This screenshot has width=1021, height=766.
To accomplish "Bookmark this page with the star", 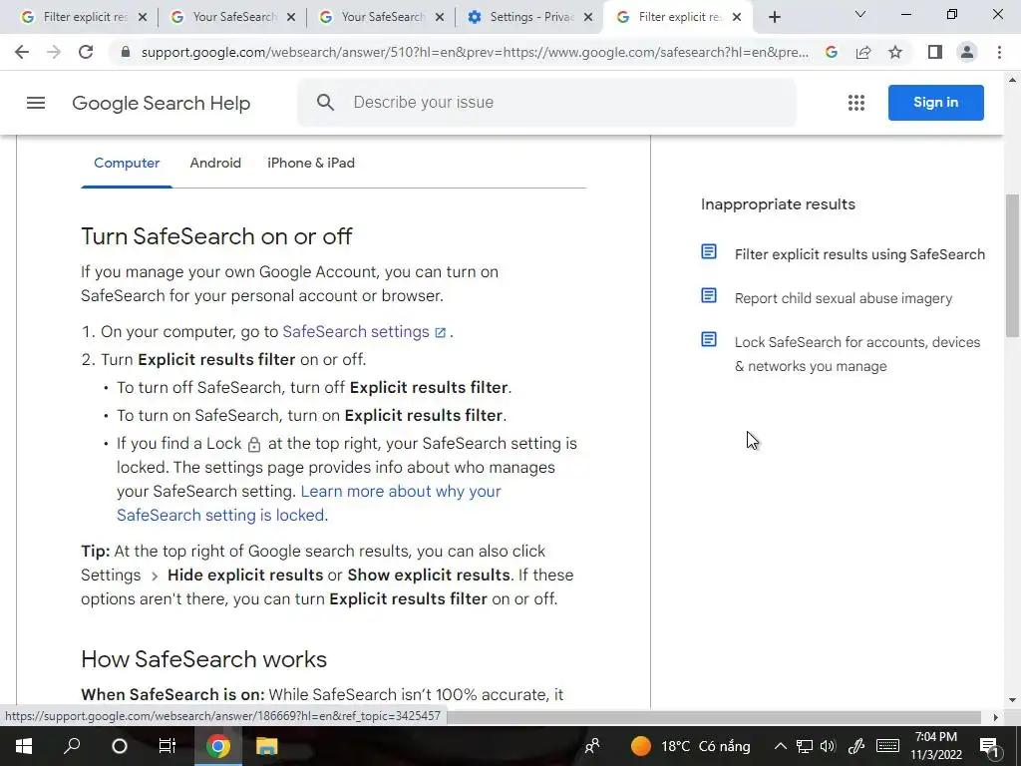I will (895, 52).
